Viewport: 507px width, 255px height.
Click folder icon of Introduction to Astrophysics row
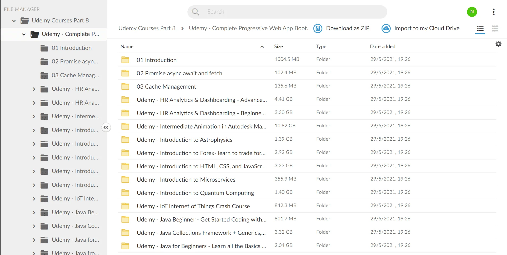point(125,140)
